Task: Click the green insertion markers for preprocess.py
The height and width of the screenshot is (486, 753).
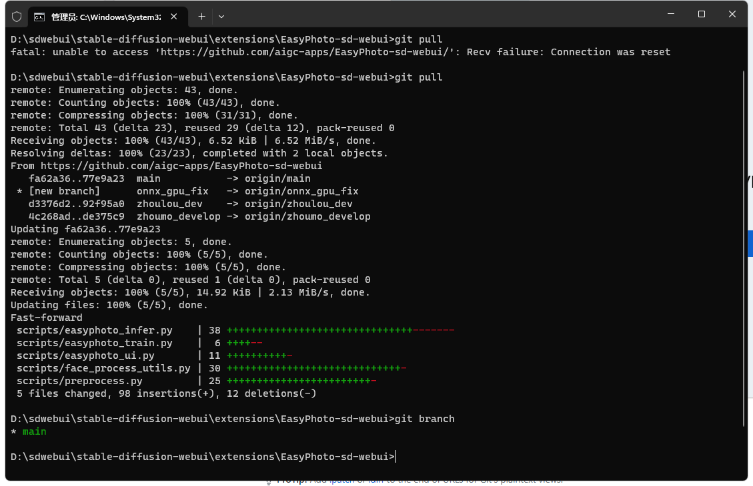Action: 300,381
